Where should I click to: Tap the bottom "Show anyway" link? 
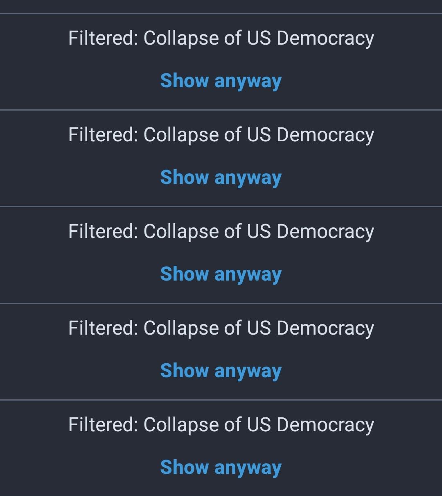221,467
